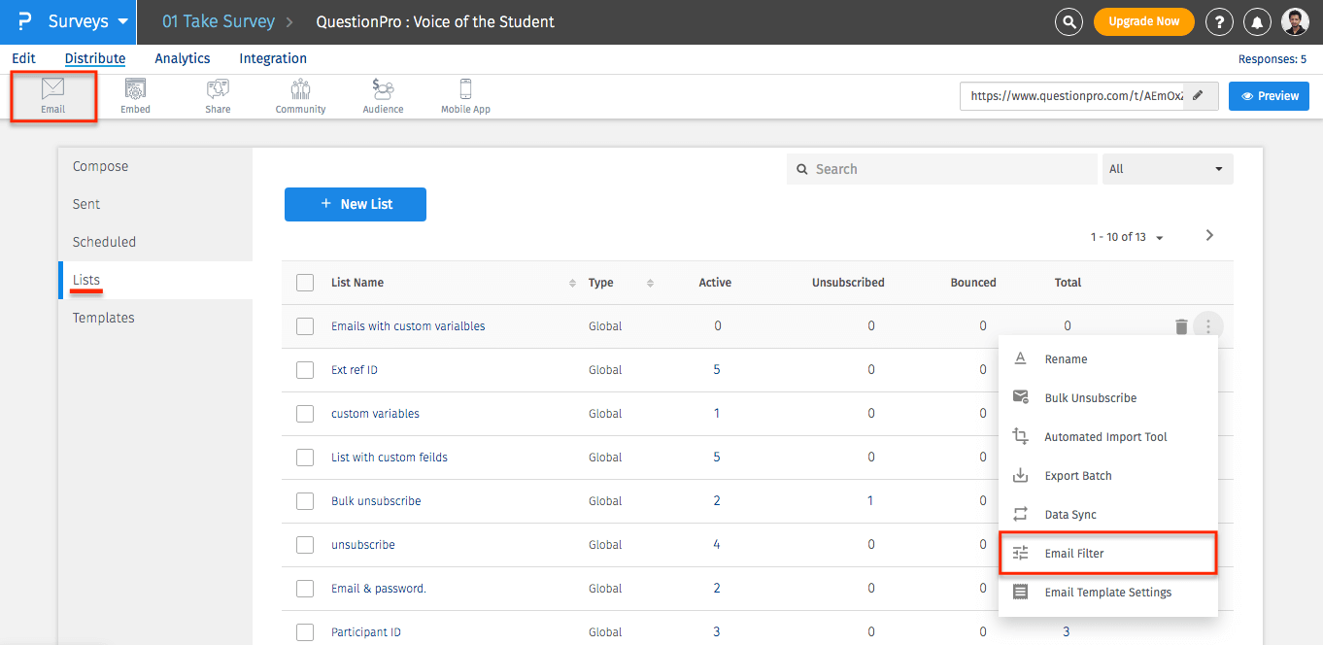Image resolution: width=1323 pixels, height=645 pixels.
Task: Select the Embed distribution icon
Action: [135, 95]
